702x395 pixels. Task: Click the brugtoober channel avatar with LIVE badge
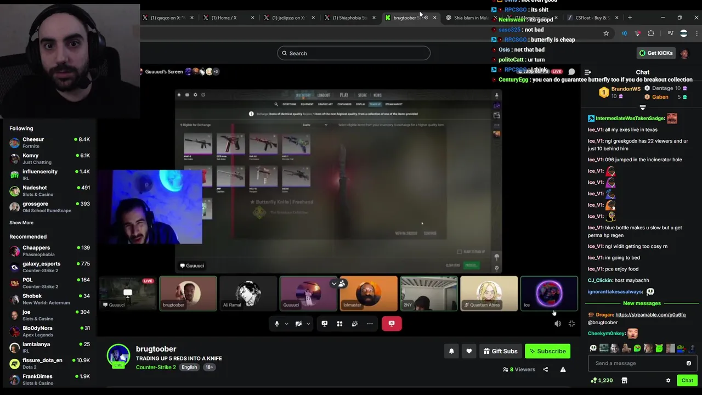118,356
